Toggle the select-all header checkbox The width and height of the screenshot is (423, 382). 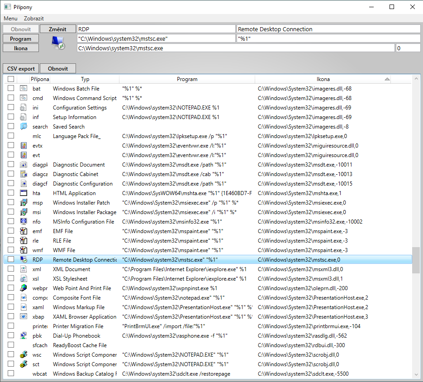coord(11,79)
